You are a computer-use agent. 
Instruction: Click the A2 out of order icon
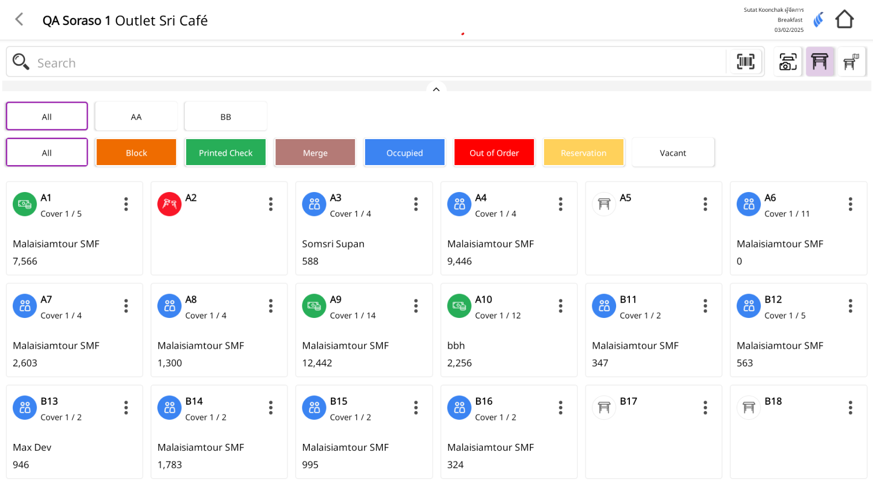(x=169, y=204)
